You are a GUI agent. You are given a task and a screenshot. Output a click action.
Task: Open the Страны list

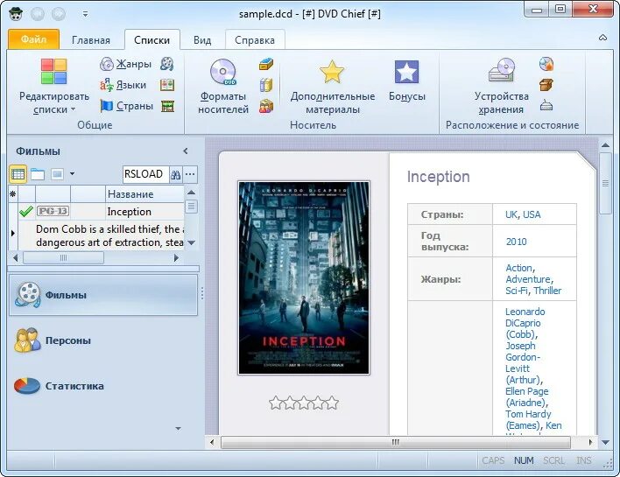(126, 106)
